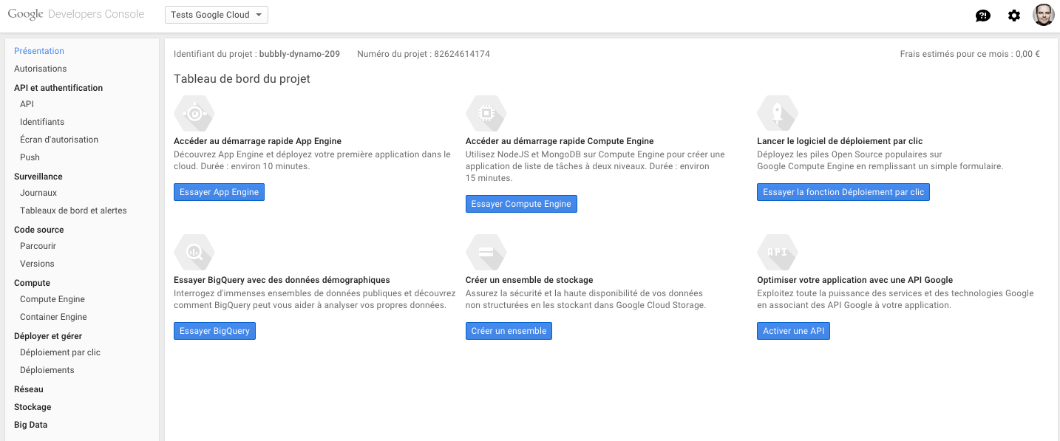Collapse the Surveillance sidebar section
Screen dimensions: 1060x441
(x=38, y=177)
